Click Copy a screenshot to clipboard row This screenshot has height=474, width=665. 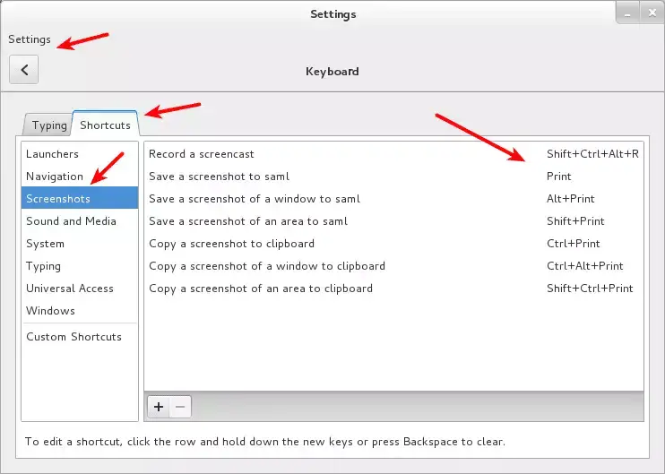[x=393, y=244]
